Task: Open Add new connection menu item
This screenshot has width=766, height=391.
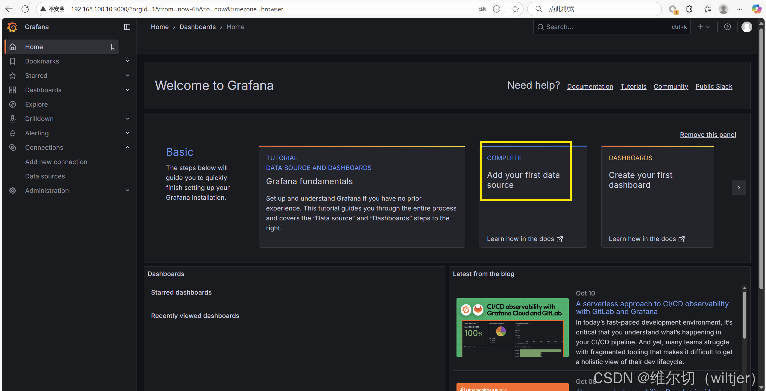Action: coord(56,162)
